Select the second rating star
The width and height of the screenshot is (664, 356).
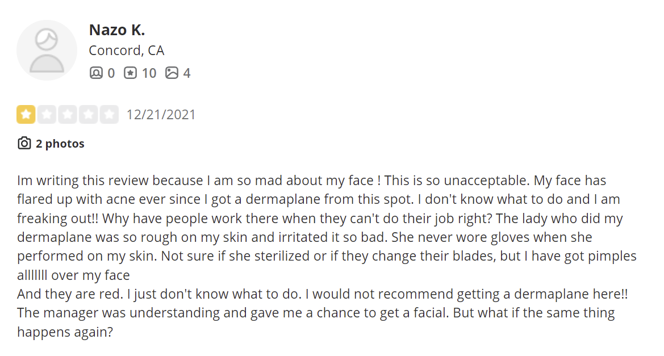coord(47,114)
